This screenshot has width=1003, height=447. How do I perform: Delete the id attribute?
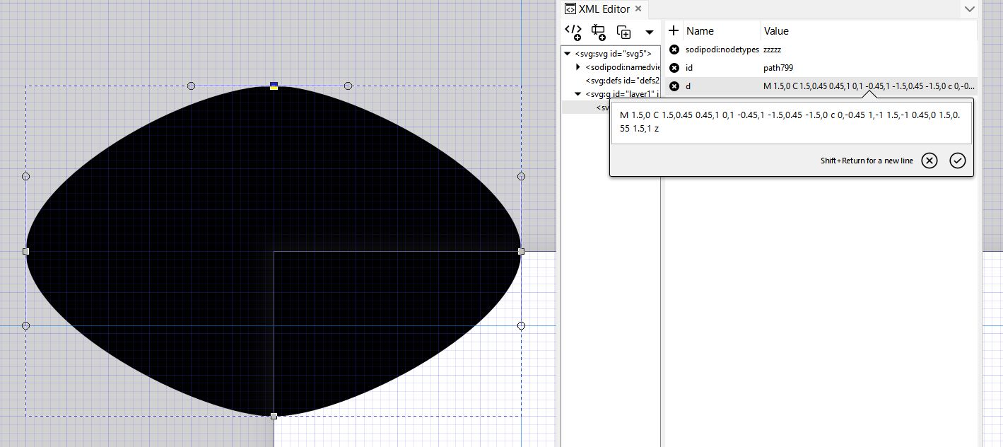[674, 68]
